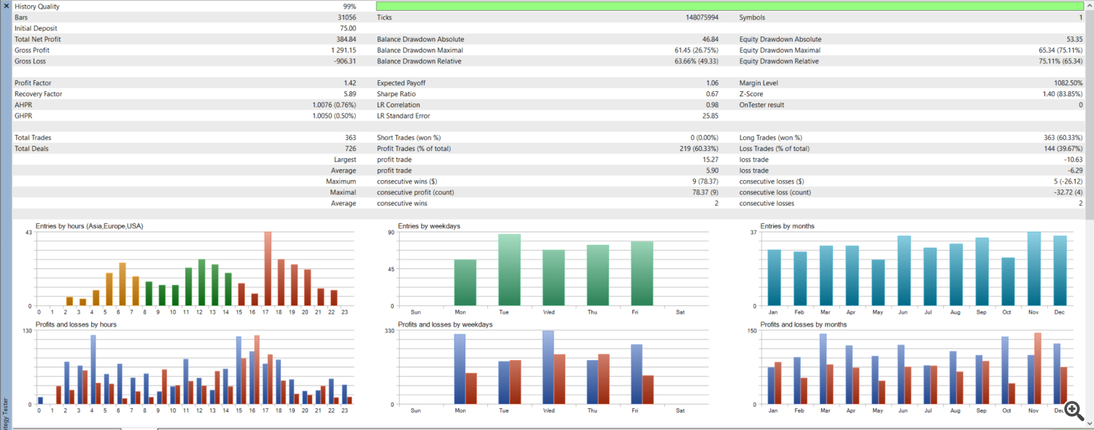Click hour 4 blue profit bar
This screenshot has height=430, width=1094.
point(93,370)
